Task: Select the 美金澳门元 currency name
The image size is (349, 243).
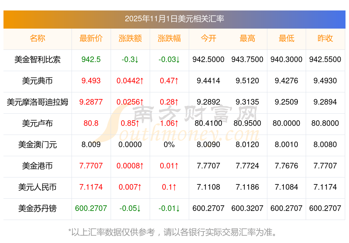Action: click(37, 145)
